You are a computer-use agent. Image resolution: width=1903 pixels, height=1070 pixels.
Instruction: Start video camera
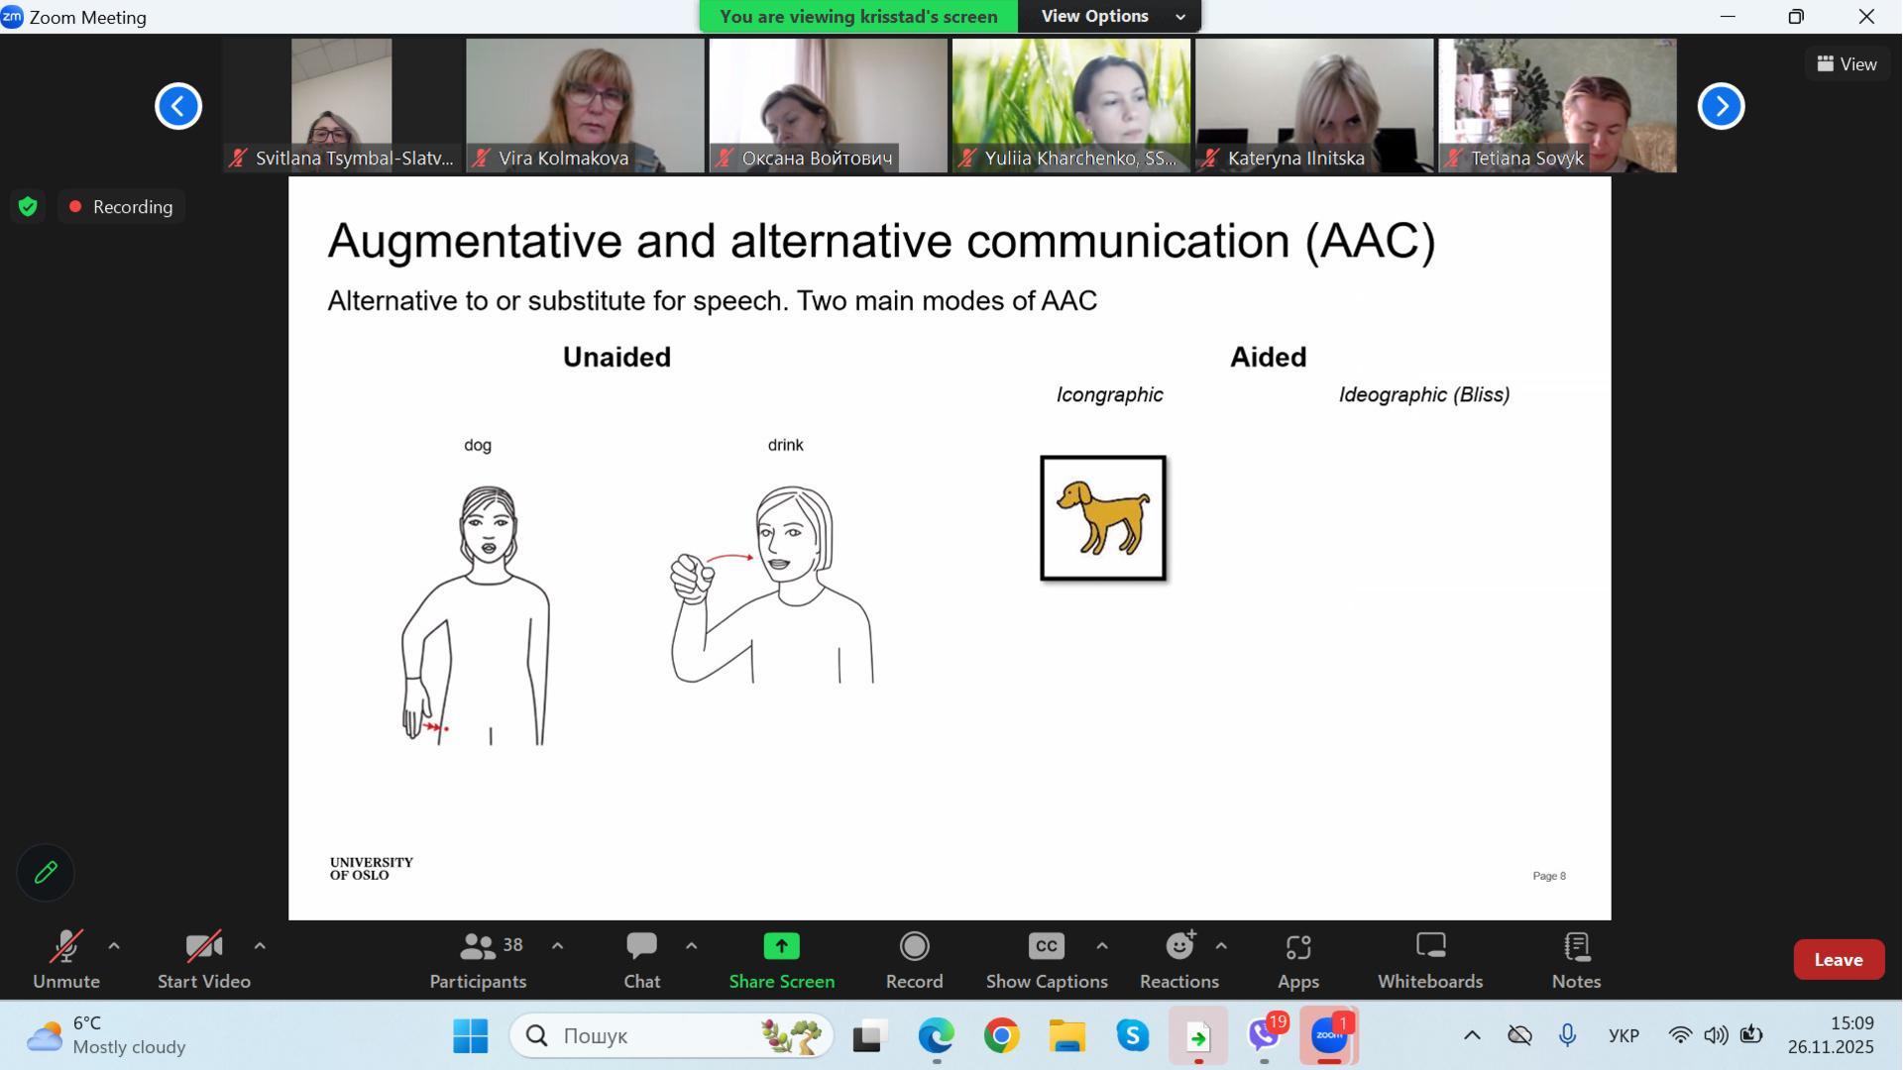coord(204,959)
